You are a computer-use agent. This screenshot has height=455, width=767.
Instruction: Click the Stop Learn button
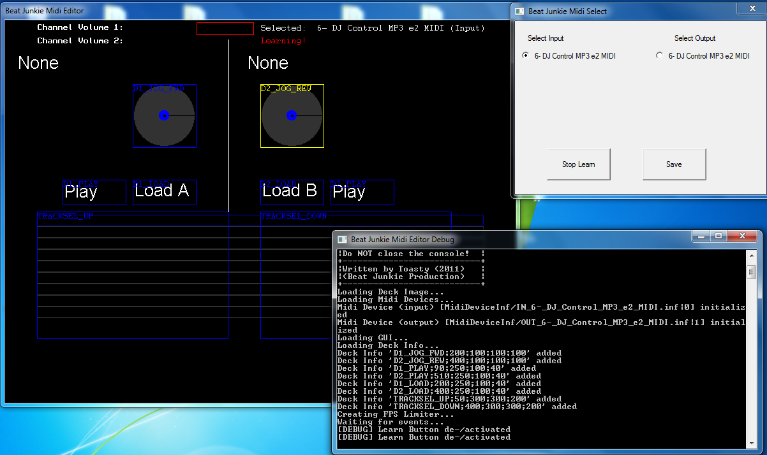click(x=578, y=164)
